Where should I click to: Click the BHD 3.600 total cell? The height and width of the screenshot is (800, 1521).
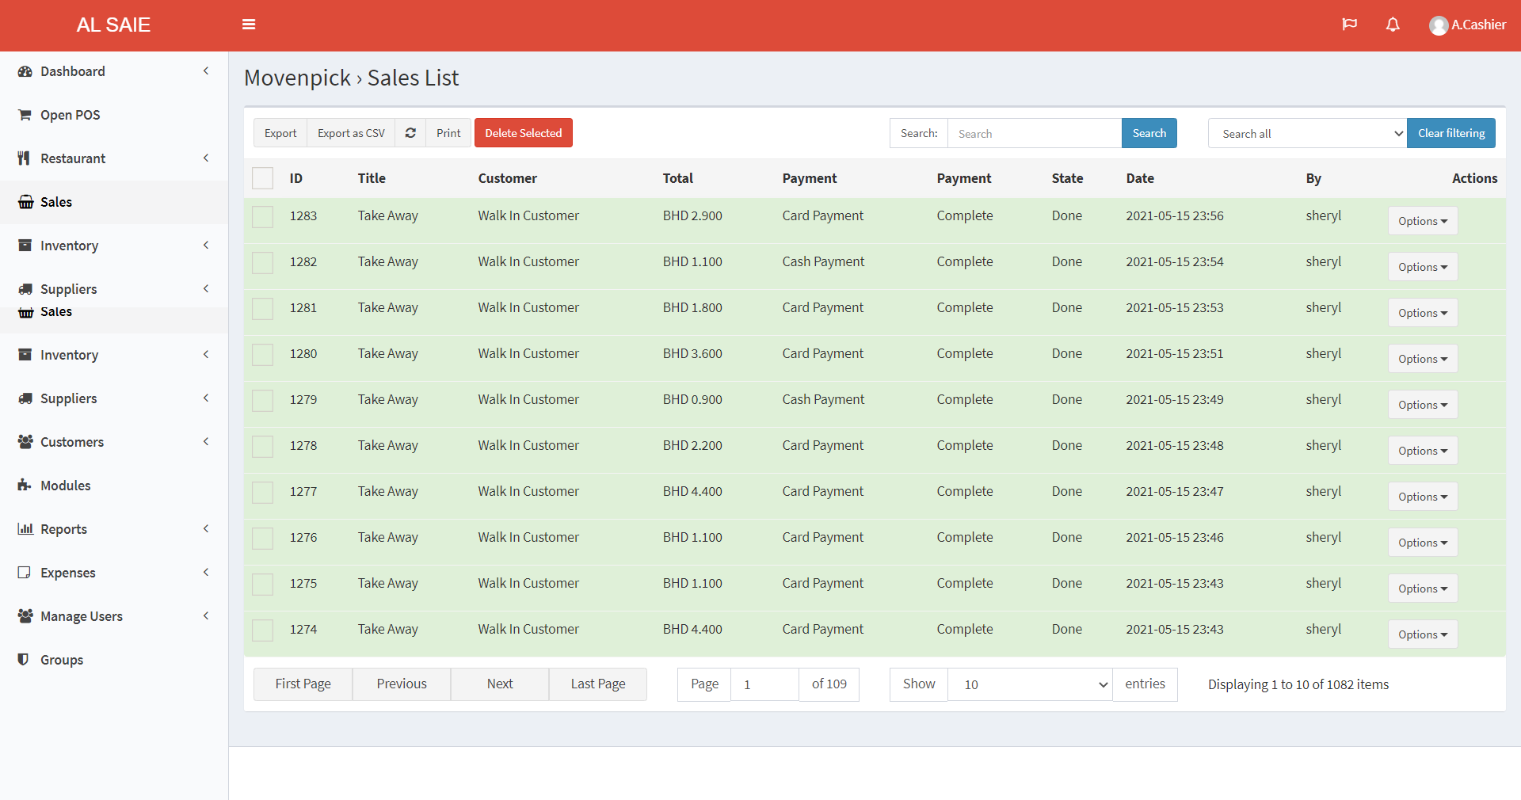click(x=692, y=354)
